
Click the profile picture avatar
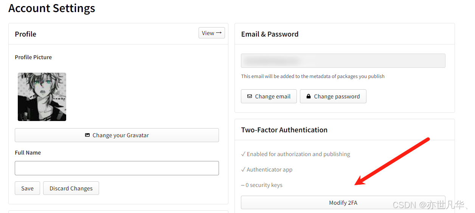(42, 97)
